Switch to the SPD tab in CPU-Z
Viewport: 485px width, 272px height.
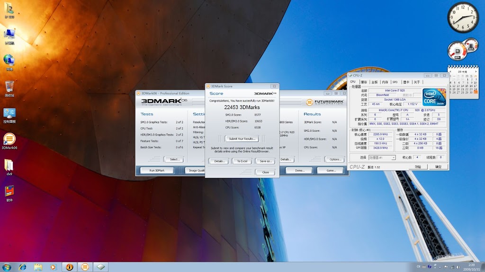coord(395,82)
